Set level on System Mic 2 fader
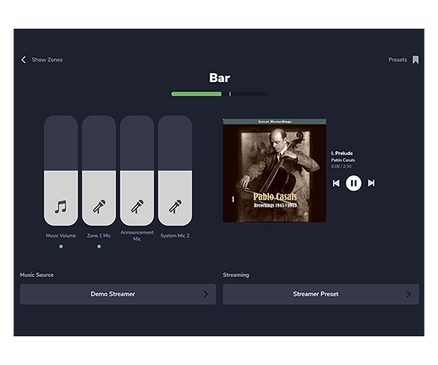 pos(175,171)
